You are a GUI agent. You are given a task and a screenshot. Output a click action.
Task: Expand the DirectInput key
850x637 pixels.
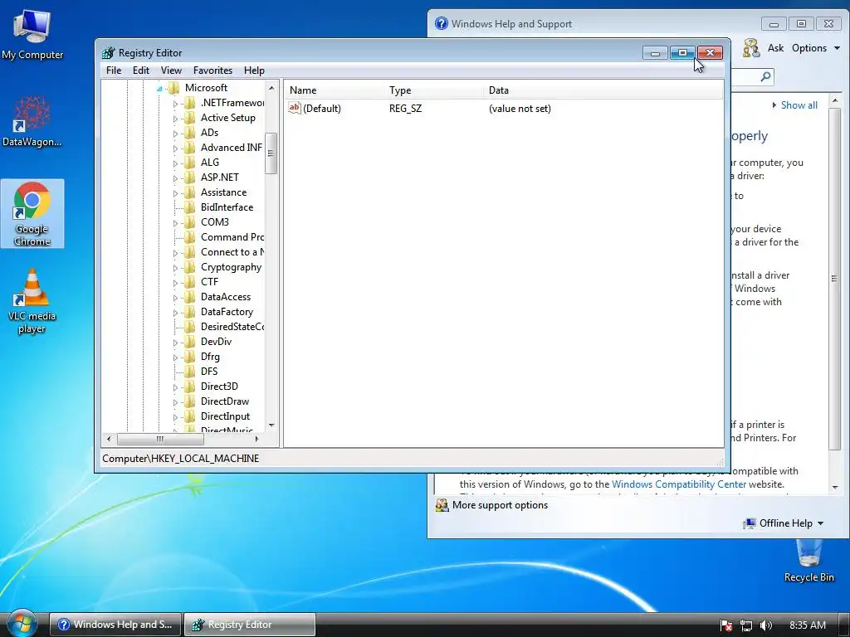175,417
